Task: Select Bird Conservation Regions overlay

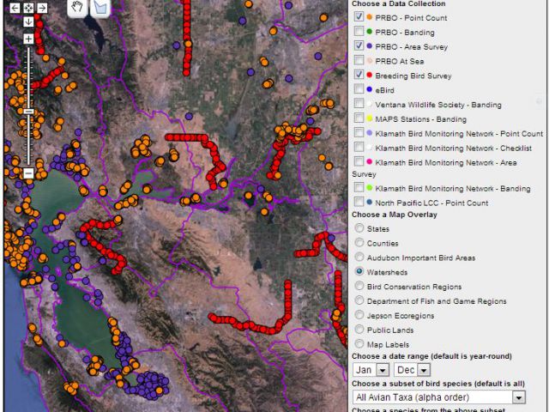Action: pyautogui.click(x=359, y=286)
